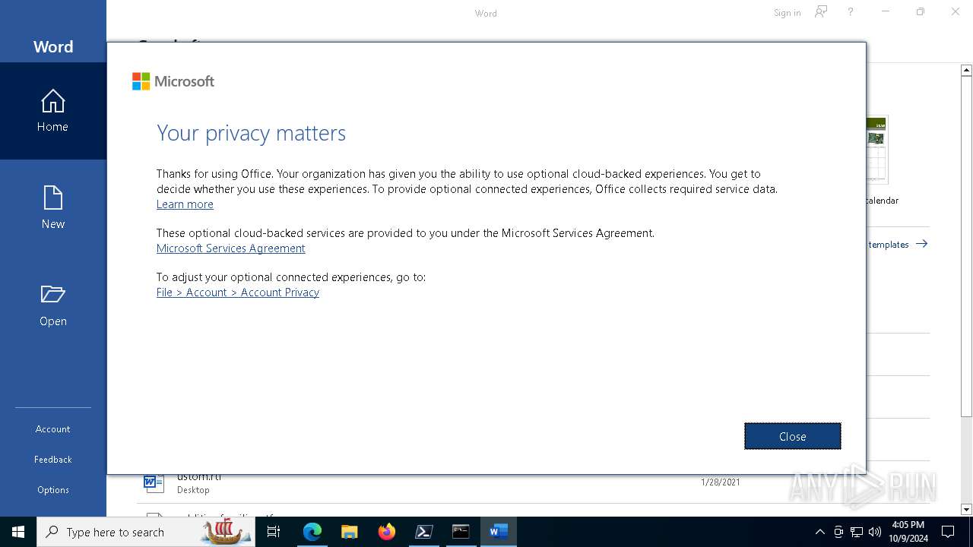Open the Learn more link

coord(185,204)
